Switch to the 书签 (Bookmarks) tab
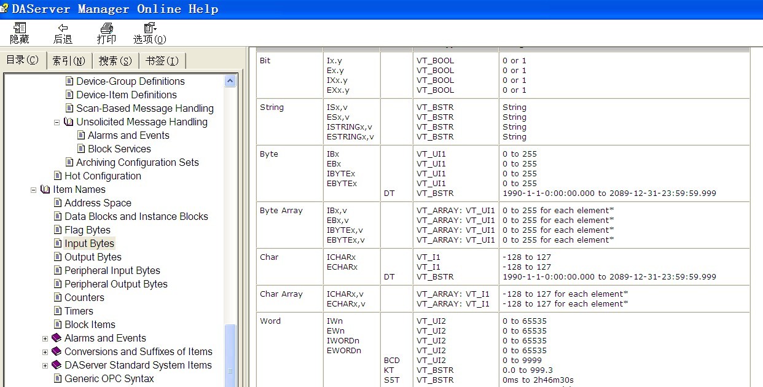This screenshot has width=763, height=387. coord(162,61)
